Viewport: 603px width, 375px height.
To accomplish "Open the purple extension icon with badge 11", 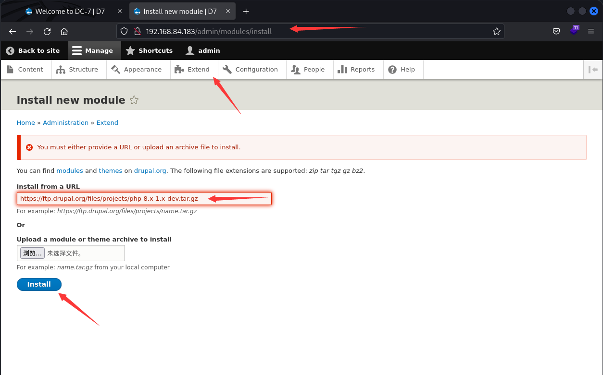I will 574,30.
